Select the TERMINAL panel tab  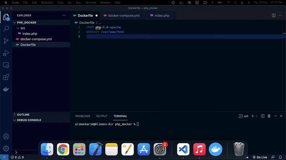click(x=120, y=116)
